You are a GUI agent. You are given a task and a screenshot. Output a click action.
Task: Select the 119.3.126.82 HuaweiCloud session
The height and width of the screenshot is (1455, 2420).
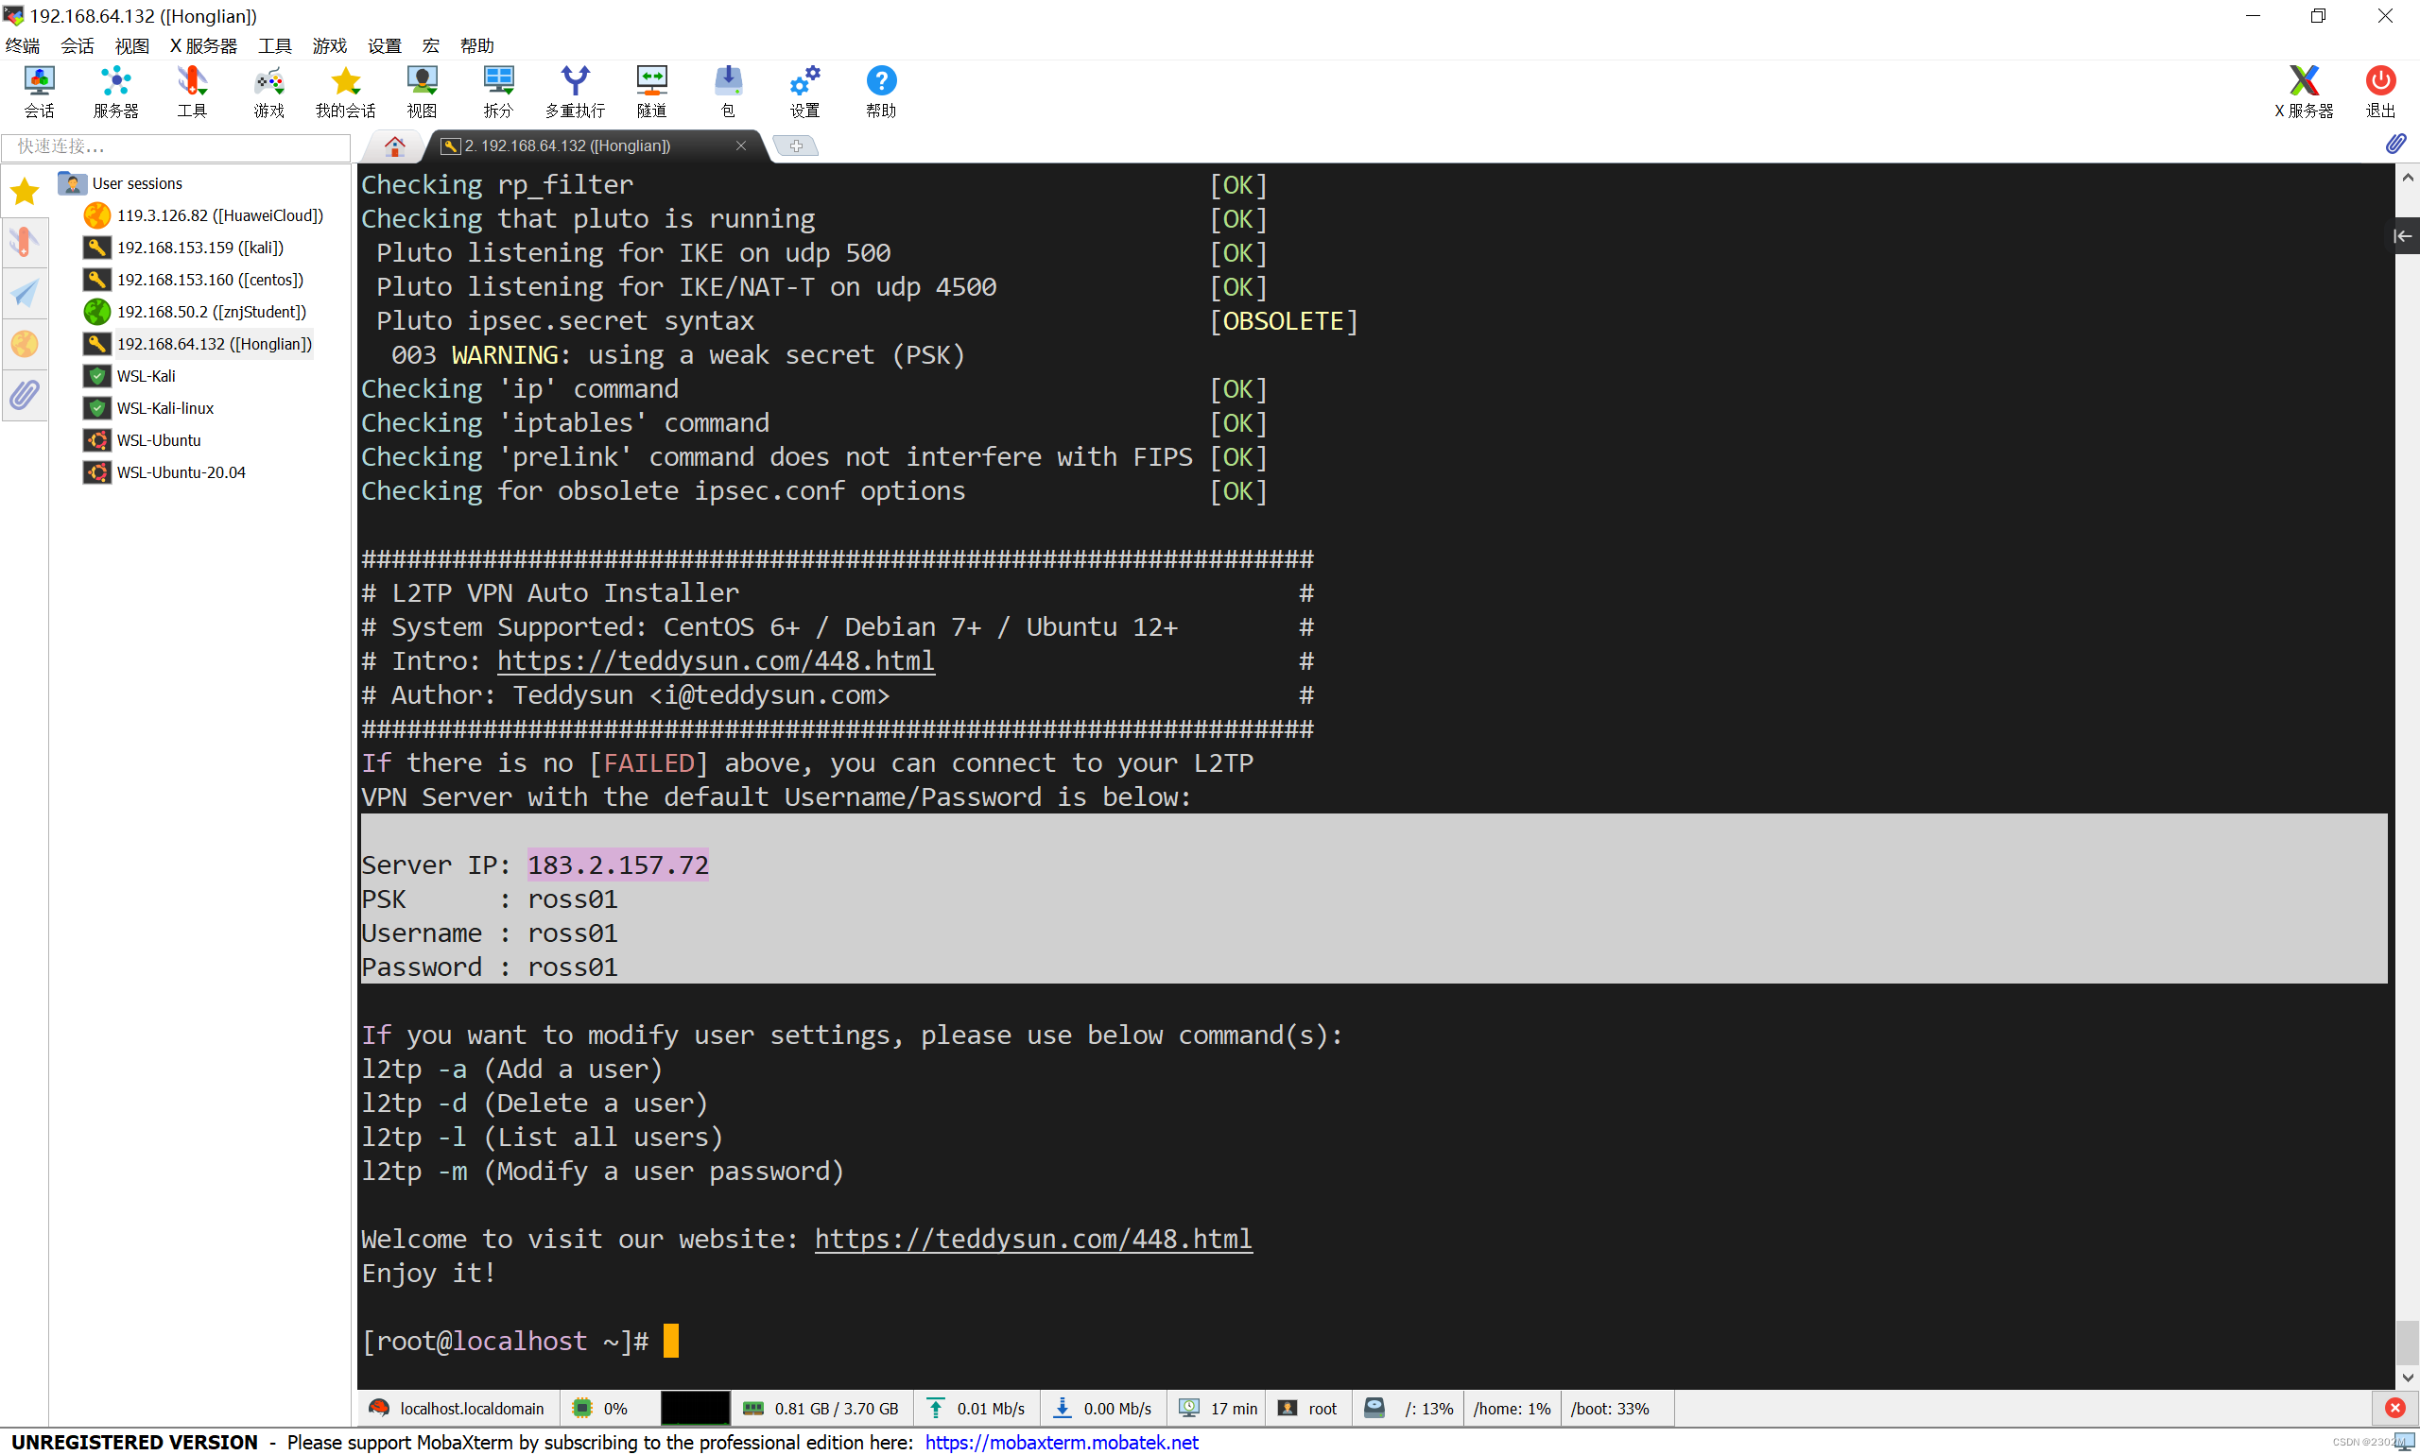218,215
